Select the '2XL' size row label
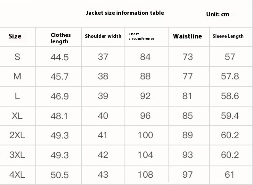 (x=17, y=135)
